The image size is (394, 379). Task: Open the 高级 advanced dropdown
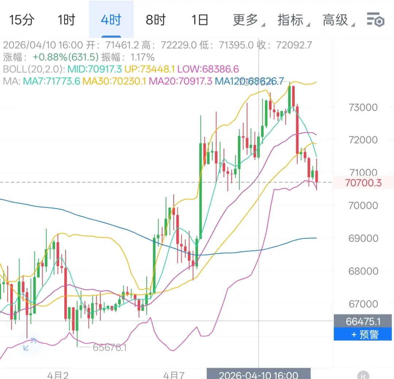[x=338, y=20]
